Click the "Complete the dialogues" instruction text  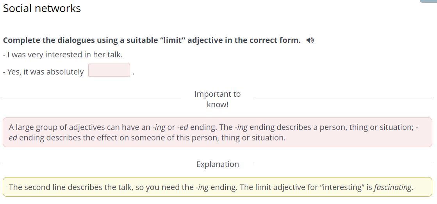pyautogui.click(x=152, y=40)
